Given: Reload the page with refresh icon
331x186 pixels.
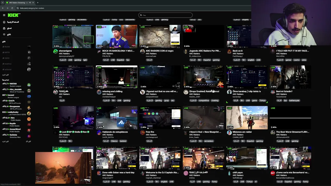Looking at the screenshot, I should tap(12, 8).
